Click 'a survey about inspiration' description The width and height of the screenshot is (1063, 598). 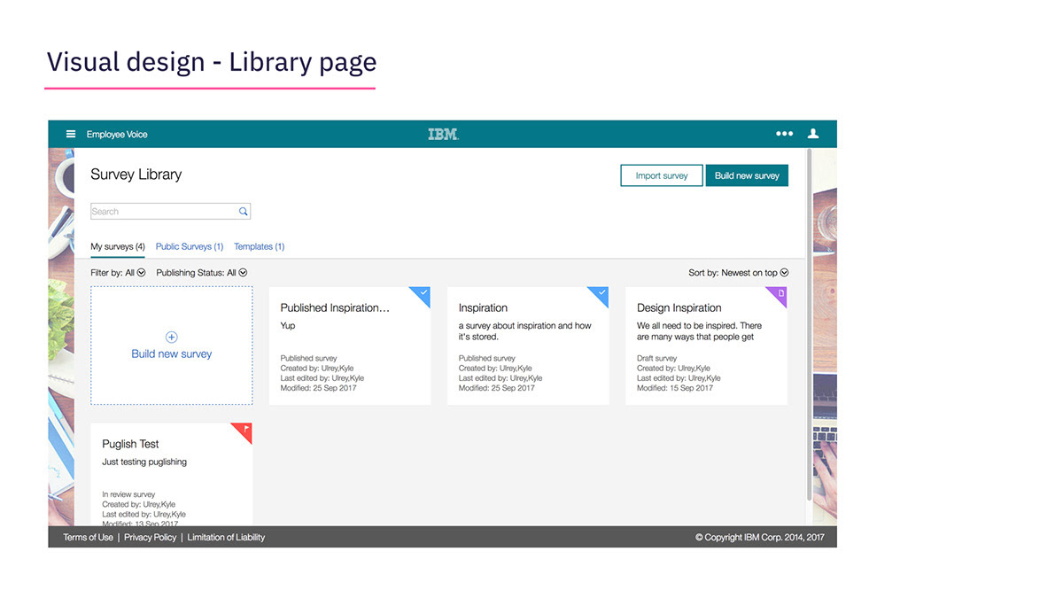(x=524, y=331)
